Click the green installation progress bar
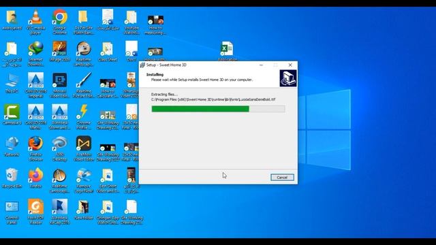Screen dimensions: 436x245 (x=200, y=109)
